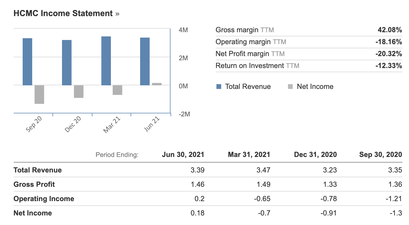This screenshot has height=225, width=409.
Task: Select the Dec 20 blue revenue bar
Action: [67, 63]
